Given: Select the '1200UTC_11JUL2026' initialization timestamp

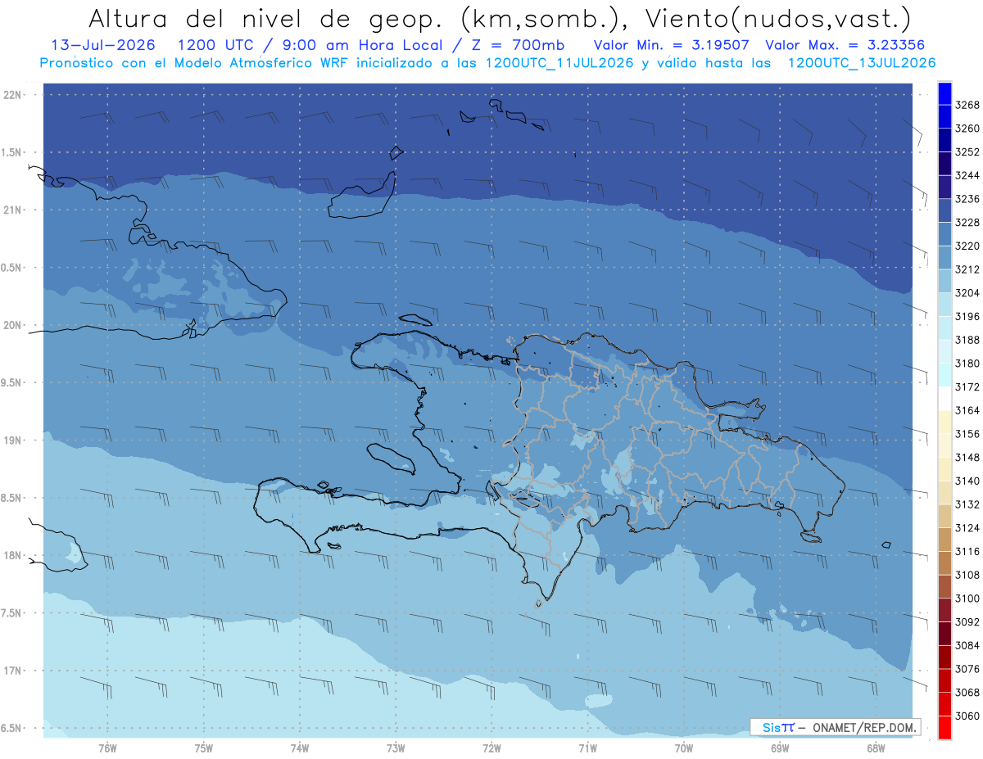Looking at the screenshot, I should pos(559,62).
